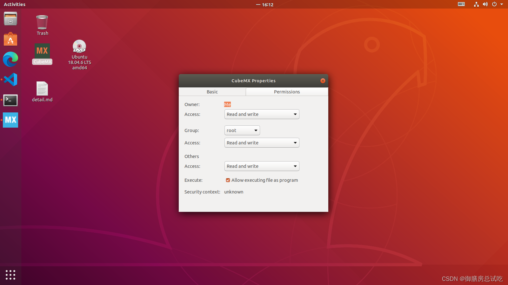
Task: Switch to the Basic tab
Action: click(x=212, y=92)
